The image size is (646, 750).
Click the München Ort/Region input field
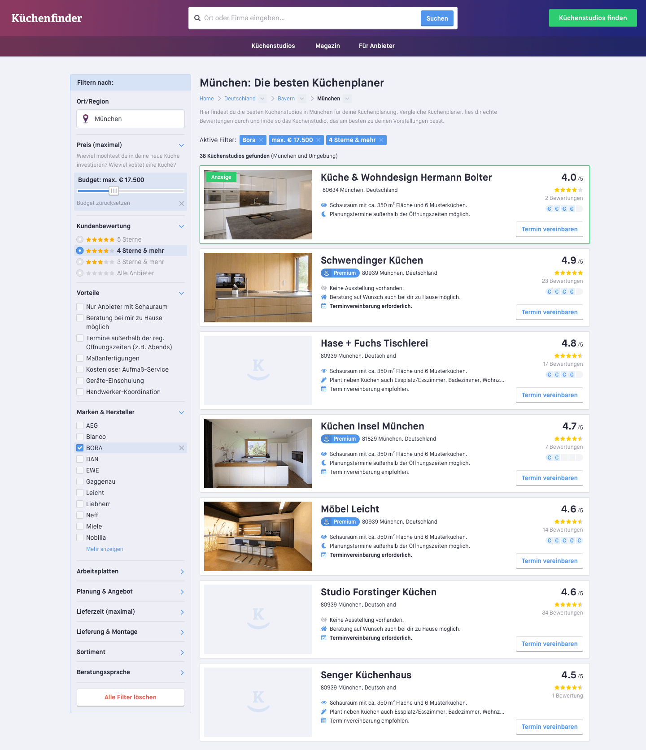pyautogui.click(x=131, y=119)
